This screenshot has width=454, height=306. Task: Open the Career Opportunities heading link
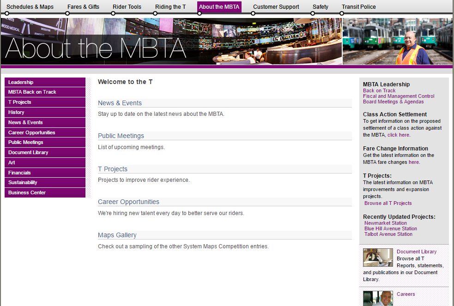tap(128, 202)
